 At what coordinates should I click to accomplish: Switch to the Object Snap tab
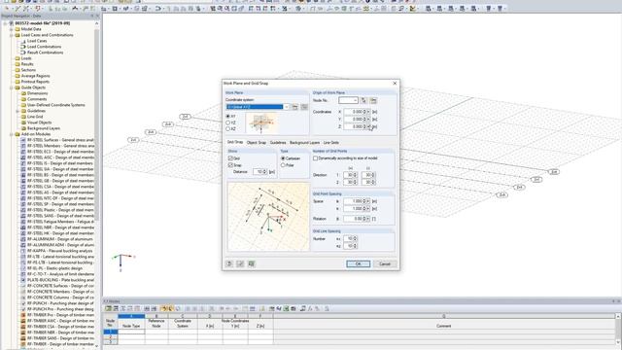[257, 143]
